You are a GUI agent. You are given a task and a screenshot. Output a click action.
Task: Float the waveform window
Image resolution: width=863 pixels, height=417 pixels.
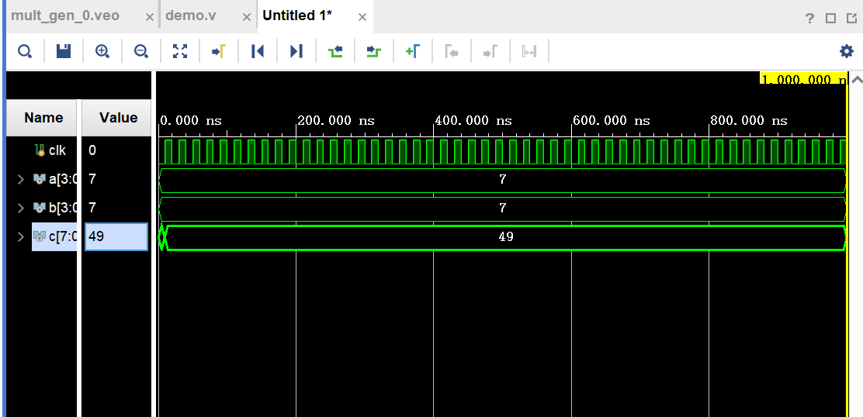coord(853,18)
